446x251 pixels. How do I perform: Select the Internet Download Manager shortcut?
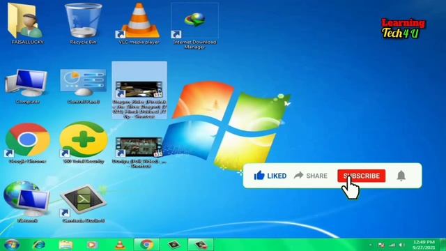pyautogui.click(x=195, y=25)
